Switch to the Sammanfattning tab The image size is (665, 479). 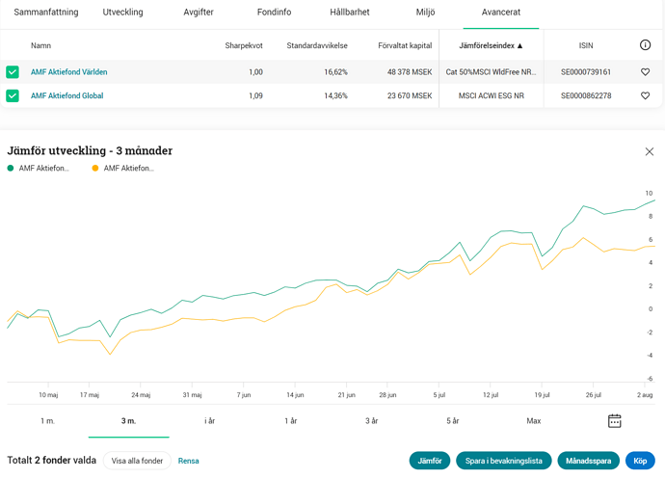coord(46,13)
